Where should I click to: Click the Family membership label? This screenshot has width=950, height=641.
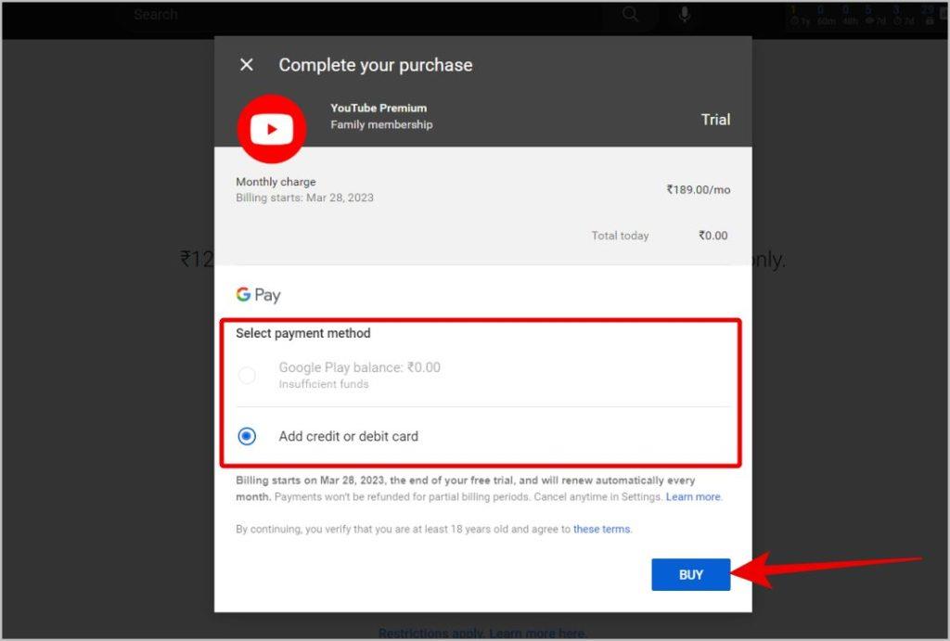click(381, 124)
